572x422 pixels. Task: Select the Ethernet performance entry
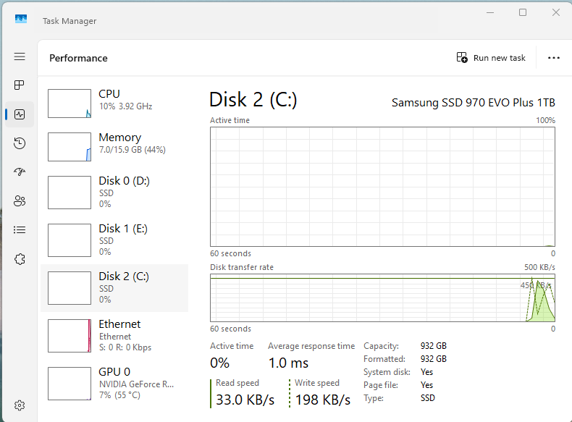point(116,334)
